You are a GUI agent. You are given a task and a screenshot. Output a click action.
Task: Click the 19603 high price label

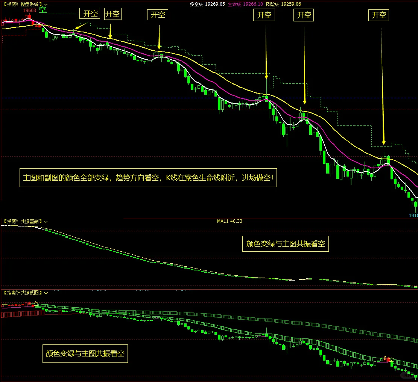[x=29, y=11]
